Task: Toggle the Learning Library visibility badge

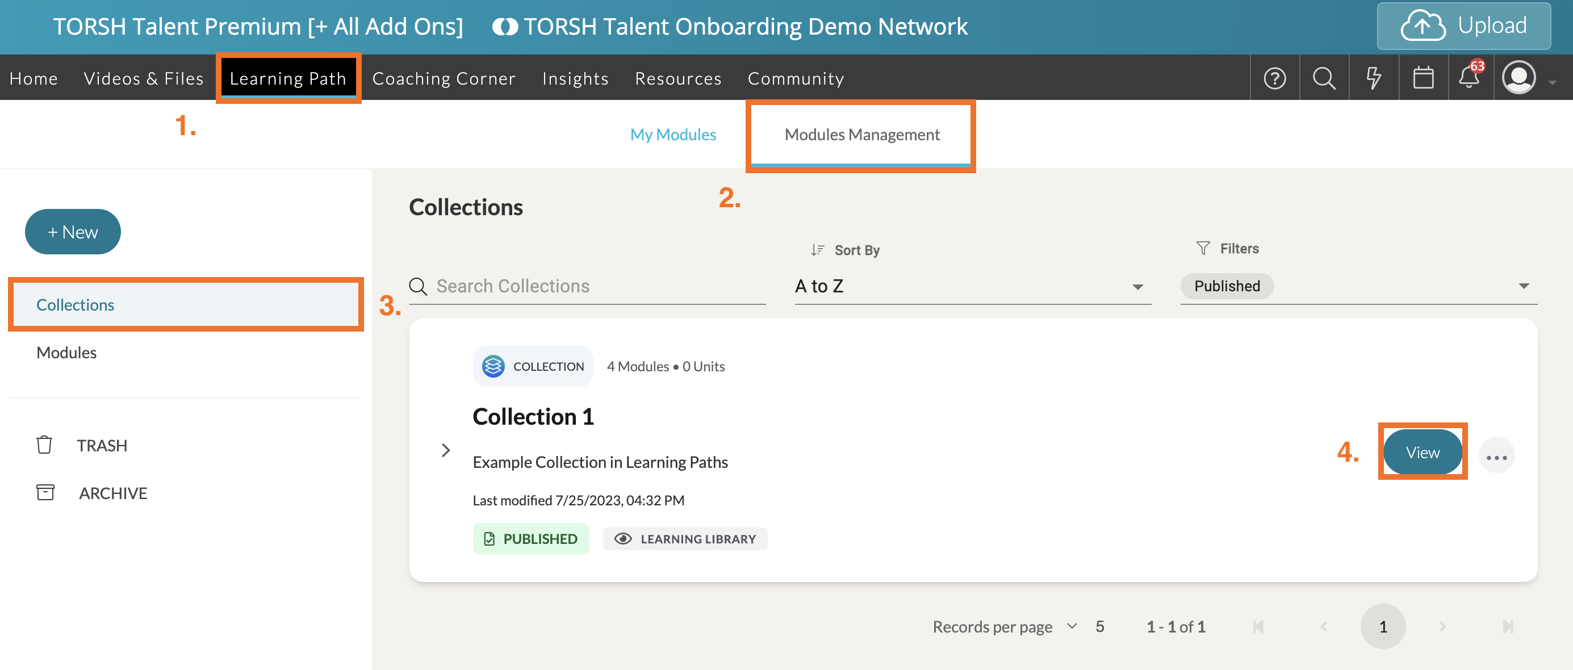Action: (x=685, y=539)
